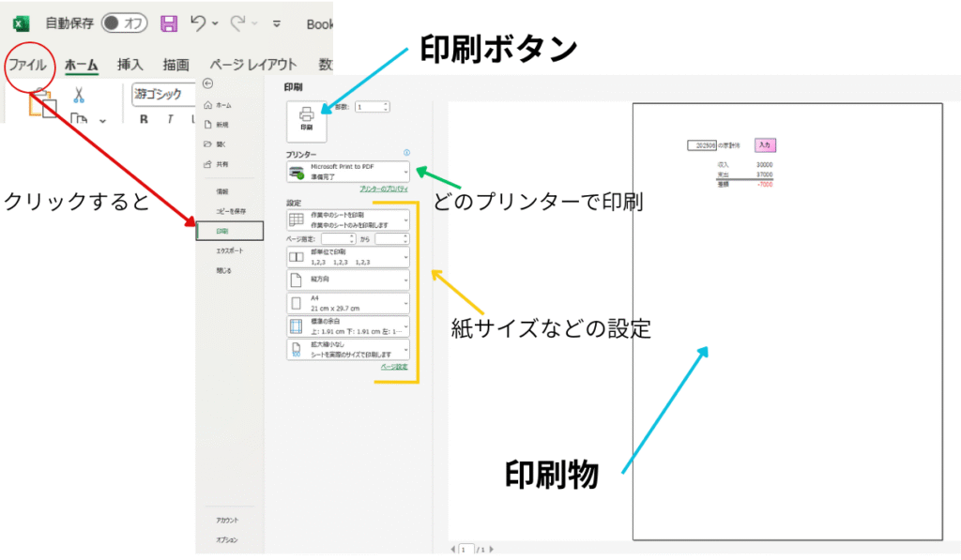Click the scissors cut icon

79,94
